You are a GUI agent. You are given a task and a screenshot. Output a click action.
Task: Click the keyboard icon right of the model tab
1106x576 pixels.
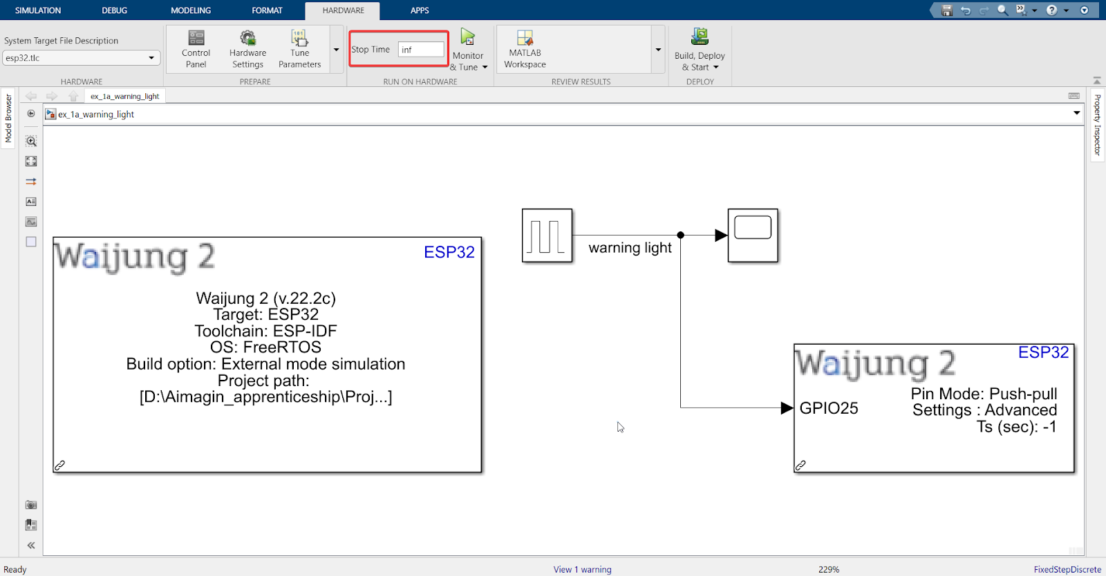coord(1074,96)
